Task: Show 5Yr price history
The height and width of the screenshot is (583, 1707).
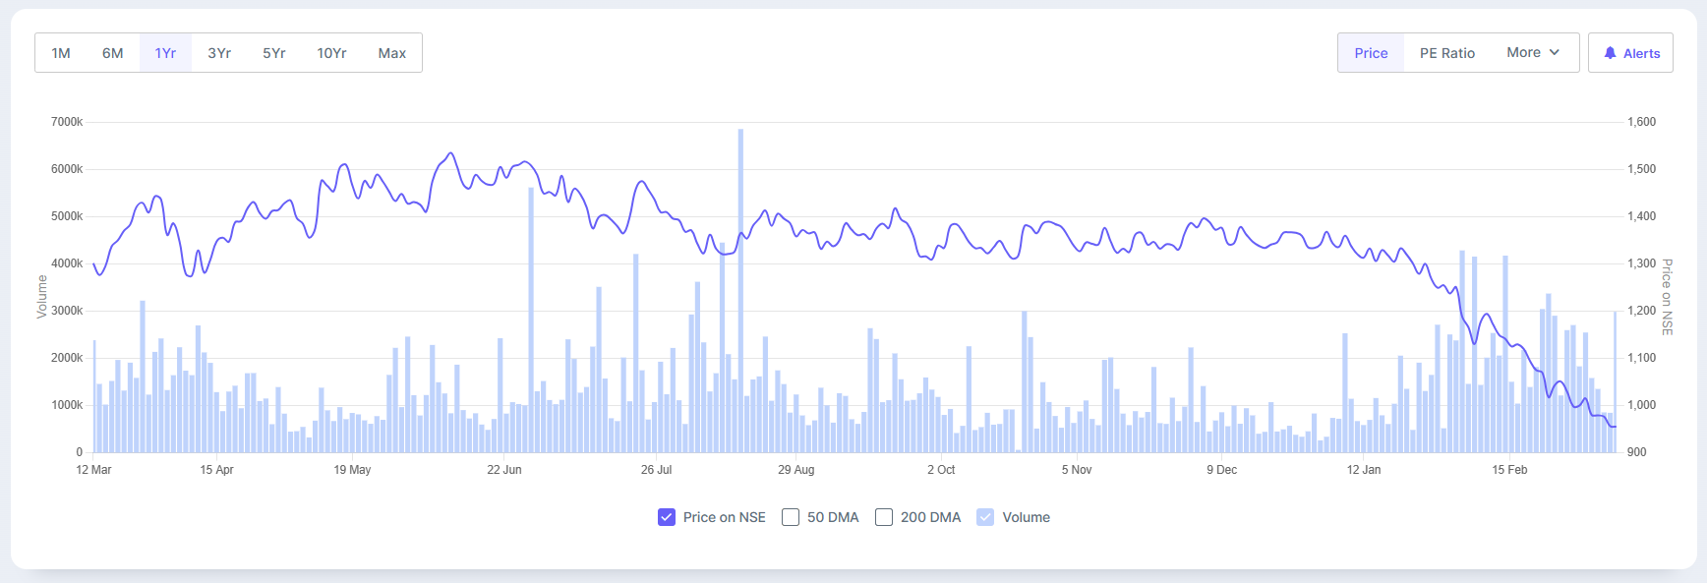Action: pyautogui.click(x=273, y=53)
